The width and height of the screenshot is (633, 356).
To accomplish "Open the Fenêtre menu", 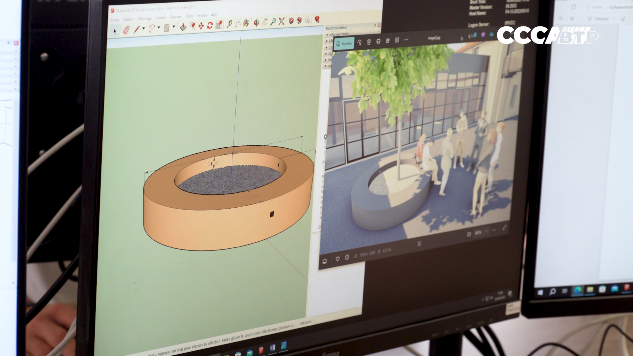I will (202, 15).
